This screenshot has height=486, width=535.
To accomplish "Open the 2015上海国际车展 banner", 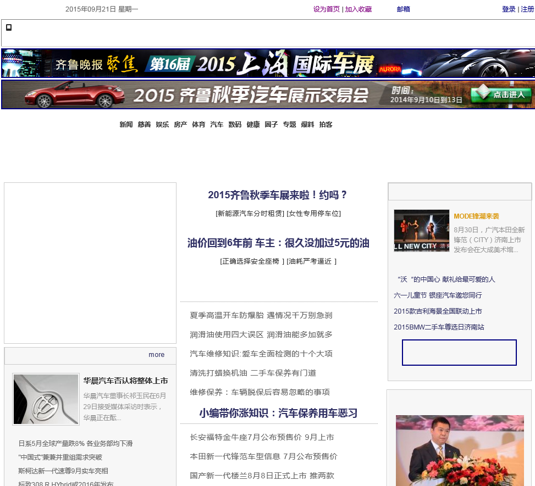I will coord(268,63).
